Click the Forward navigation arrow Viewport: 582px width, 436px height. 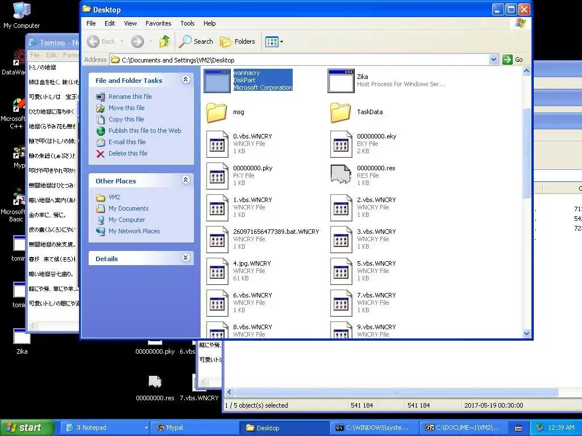coord(138,41)
